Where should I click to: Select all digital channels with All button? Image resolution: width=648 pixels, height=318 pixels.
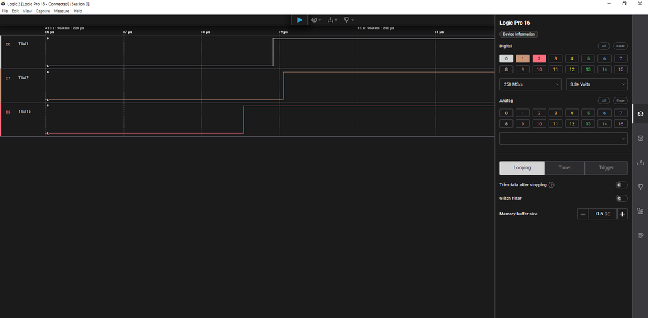coord(603,46)
